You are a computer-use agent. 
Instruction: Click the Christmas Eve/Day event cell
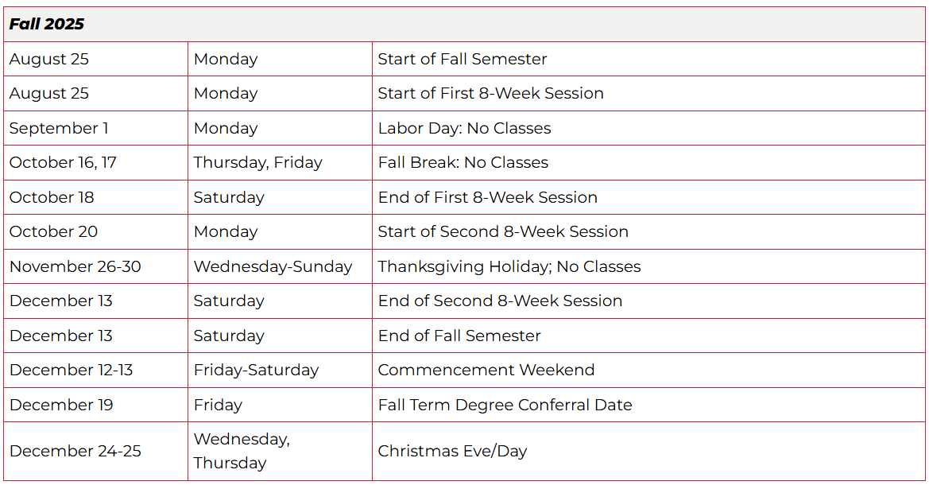pyautogui.click(x=453, y=451)
